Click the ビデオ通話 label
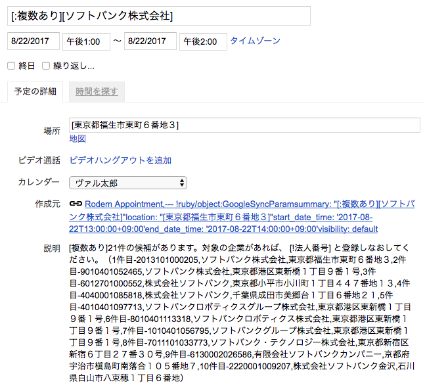Image resolution: width=425 pixels, height=391 pixels. click(x=39, y=160)
